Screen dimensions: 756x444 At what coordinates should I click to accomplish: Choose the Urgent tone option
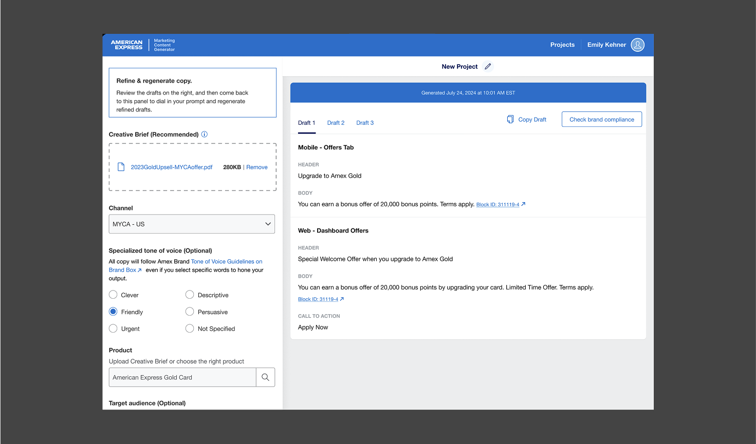pyautogui.click(x=113, y=329)
